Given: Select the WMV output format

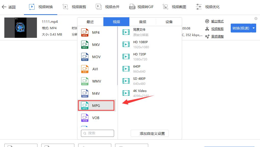Looking at the screenshot, I should coord(96,81).
